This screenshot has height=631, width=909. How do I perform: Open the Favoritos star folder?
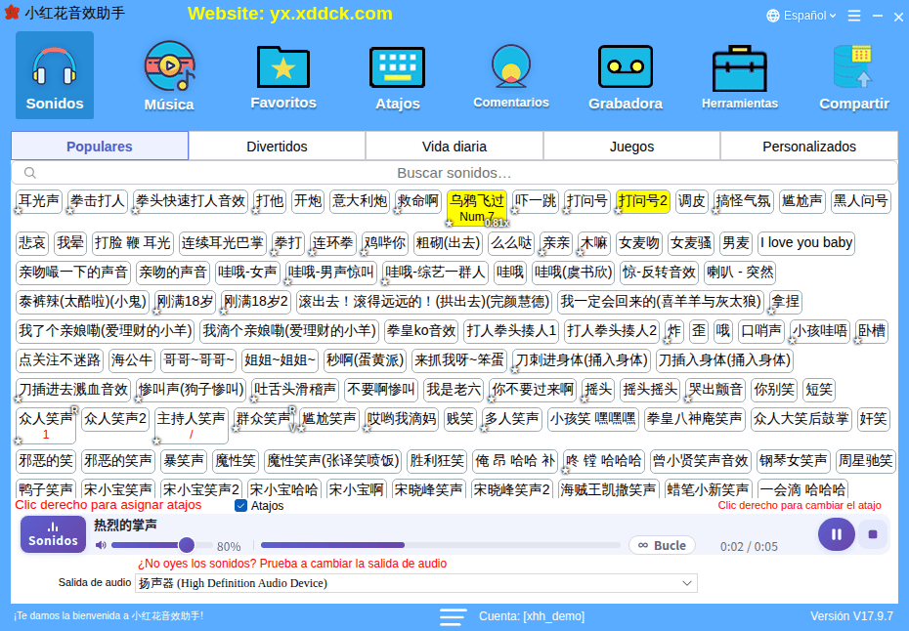283,75
